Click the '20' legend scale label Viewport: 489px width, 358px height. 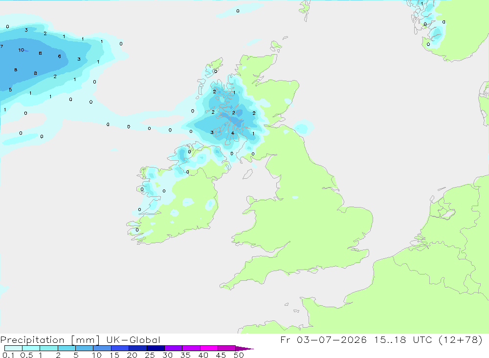132,355
